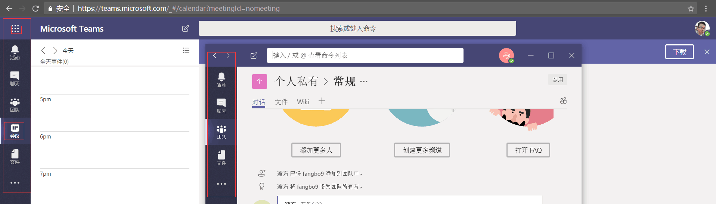The width and height of the screenshot is (716, 204).
Task: Open Activity (活动) in web Teams sidebar
Action: click(15, 53)
